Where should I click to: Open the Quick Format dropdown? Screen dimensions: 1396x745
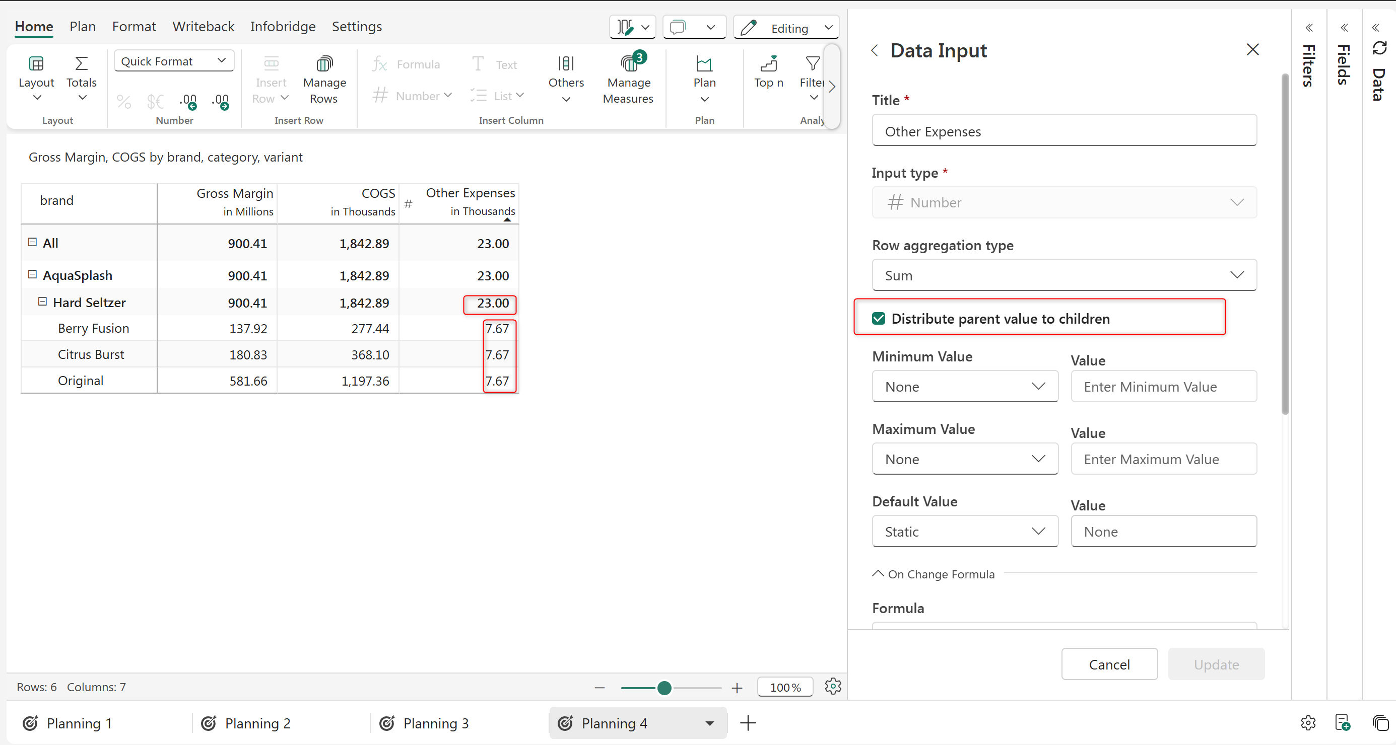point(173,61)
